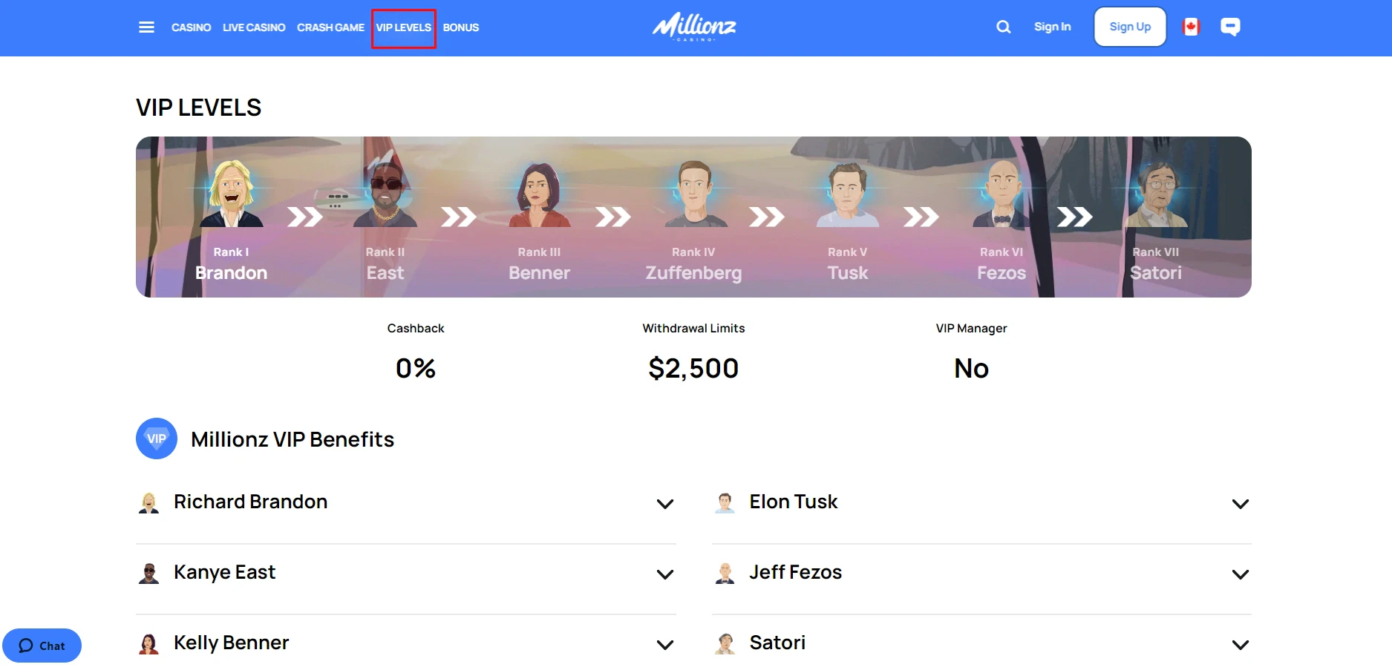Image resolution: width=1392 pixels, height=670 pixels.
Task: Open the hamburger menu icon
Action: pos(146,27)
